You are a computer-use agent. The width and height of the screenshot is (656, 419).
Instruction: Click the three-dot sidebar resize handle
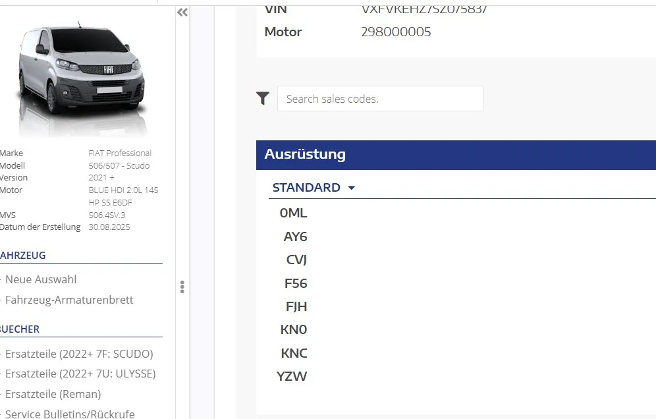point(182,287)
